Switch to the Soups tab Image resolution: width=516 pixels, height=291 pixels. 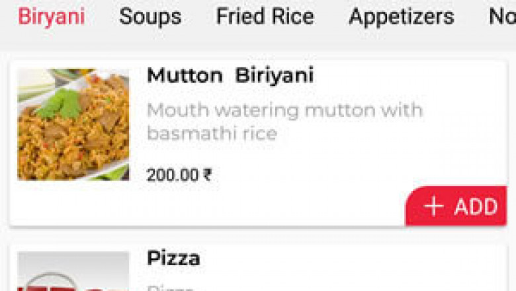pyautogui.click(x=150, y=17)
